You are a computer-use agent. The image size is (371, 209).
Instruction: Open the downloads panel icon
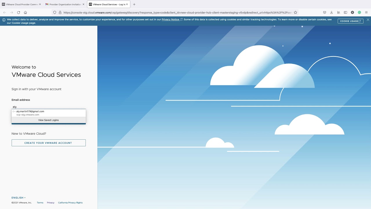pos(331,12)
